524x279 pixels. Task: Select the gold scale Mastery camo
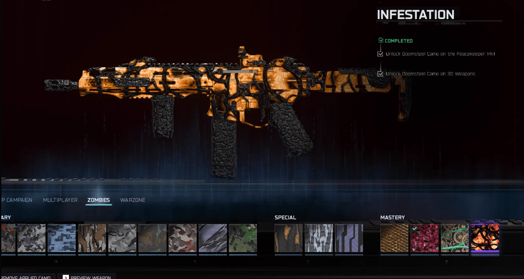[x=394, y=238]
